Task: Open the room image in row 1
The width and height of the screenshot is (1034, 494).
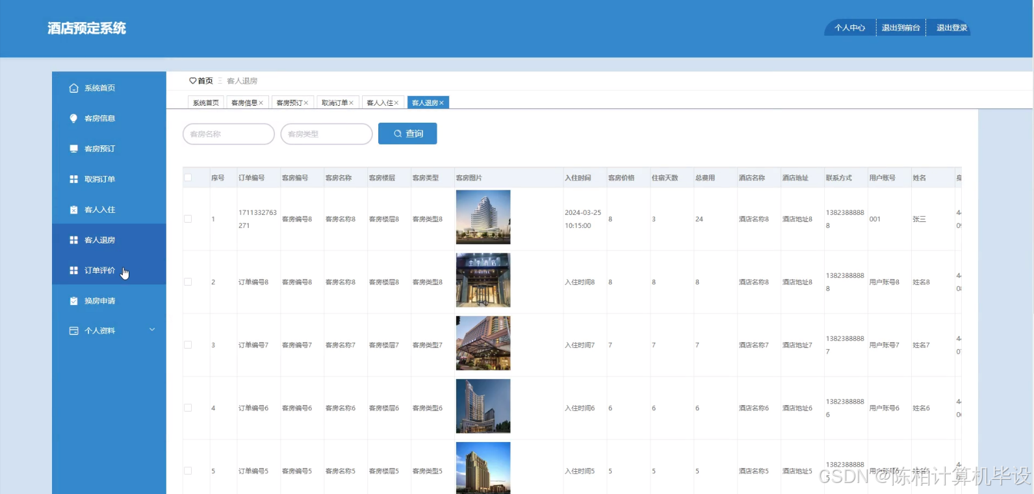Action: point(484,217)
